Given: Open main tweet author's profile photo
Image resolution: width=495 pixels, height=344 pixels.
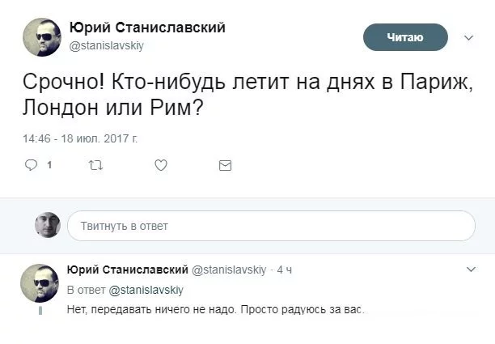Looking at the screenshot, I should 41,36.
